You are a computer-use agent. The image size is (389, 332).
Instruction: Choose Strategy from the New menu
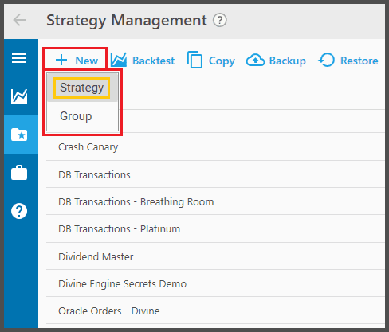(82, 88)
